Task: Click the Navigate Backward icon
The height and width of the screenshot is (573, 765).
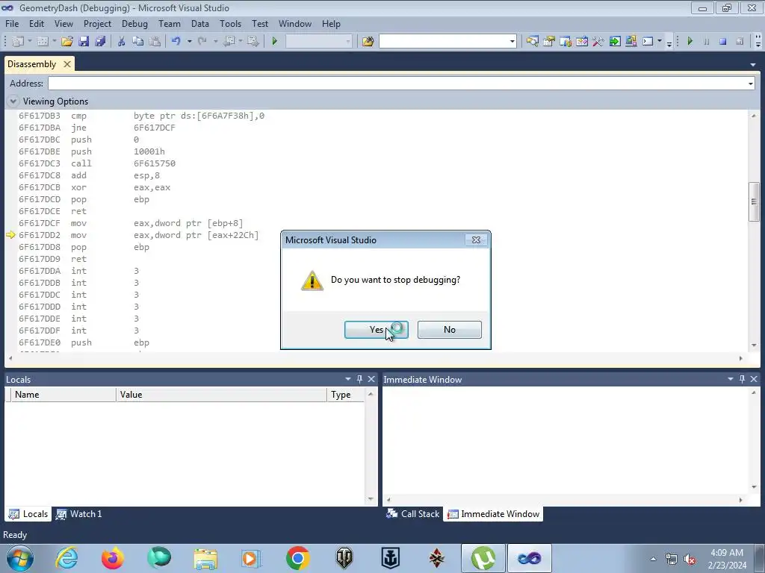Action: coord(229,42)
